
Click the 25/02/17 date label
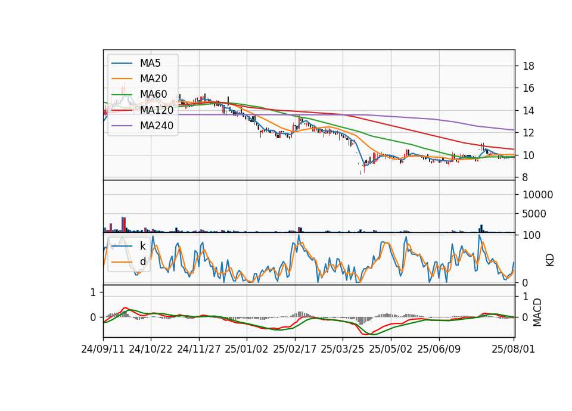pos(295,349)
